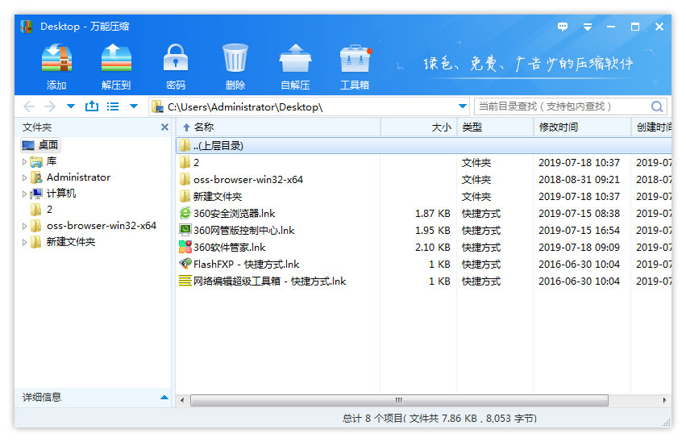Click the 添加 (Add) toolbar icon
This screenshot has height=442, width=686.
pyautogui.click(x=56, y=60)
